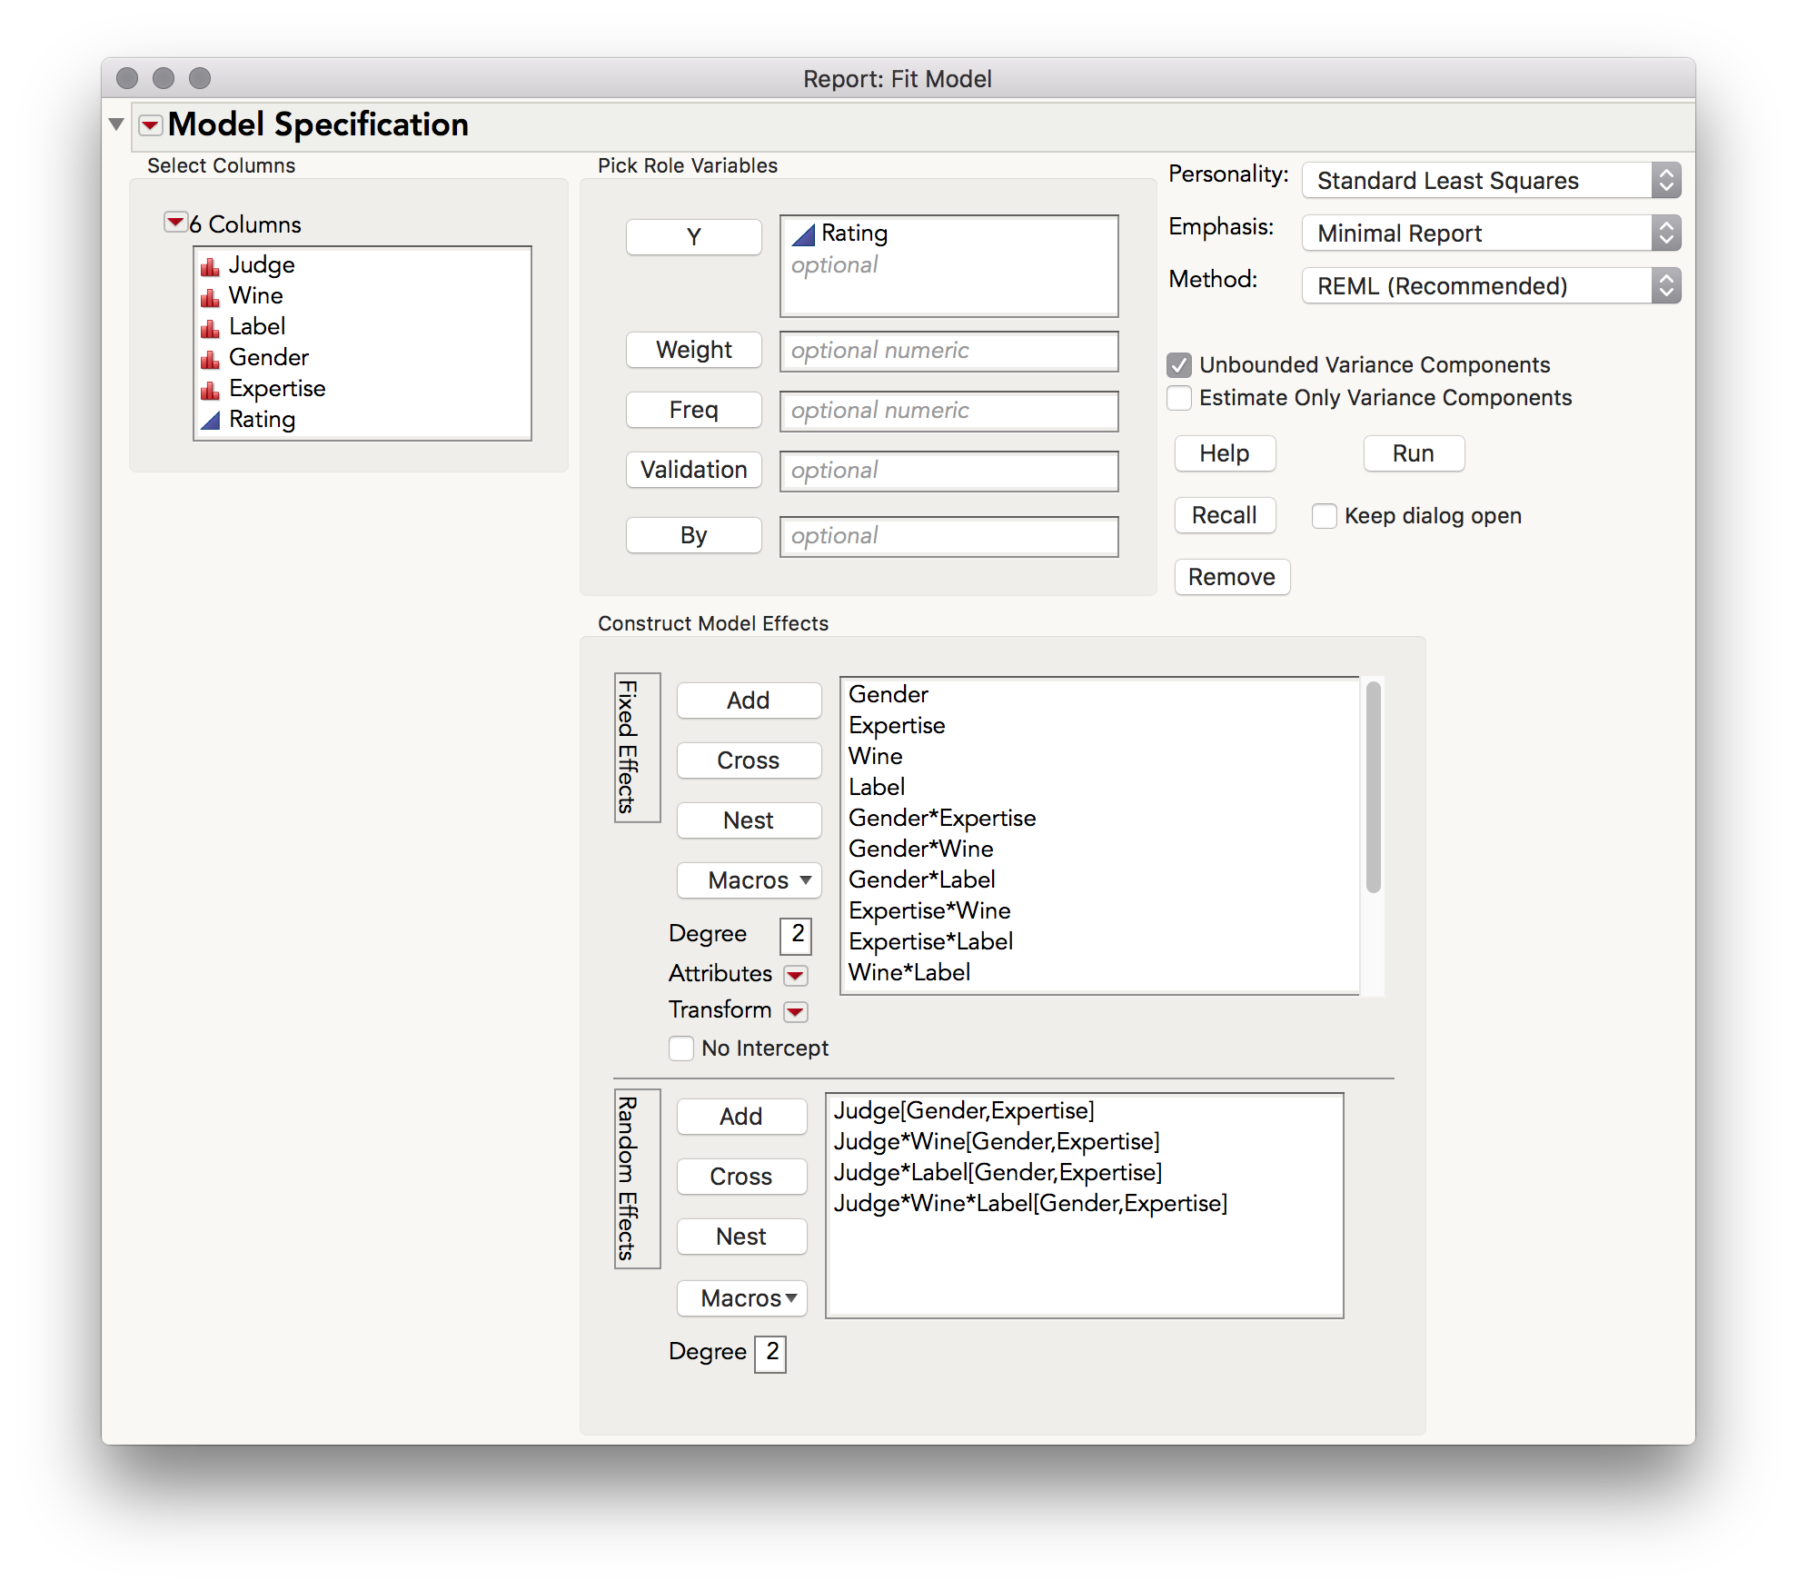This screenshot has height=1590, width=1797.
Task: Click the continuous icon beside Rating column
Action: (x=211, y=420)
